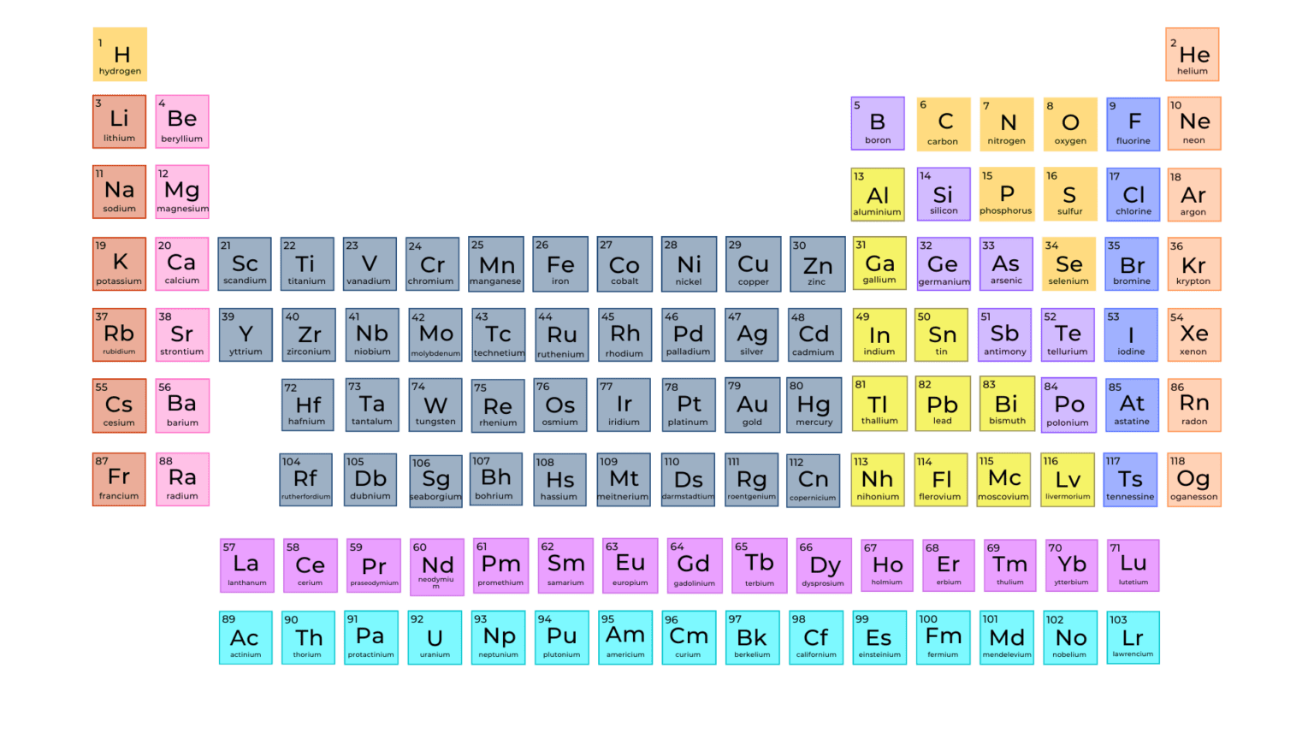1314x739 pixels.
Task: Click the Tennessine tile
Action: click(1130, 480)
